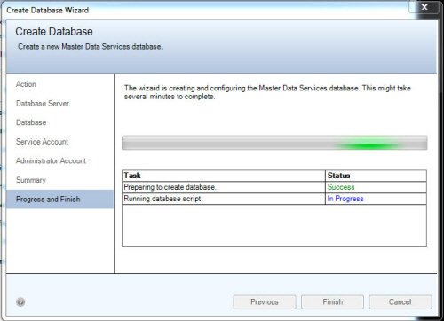The image size is (444, 321).
Task: Open the Summary step
Action: [x=31, y=180]
